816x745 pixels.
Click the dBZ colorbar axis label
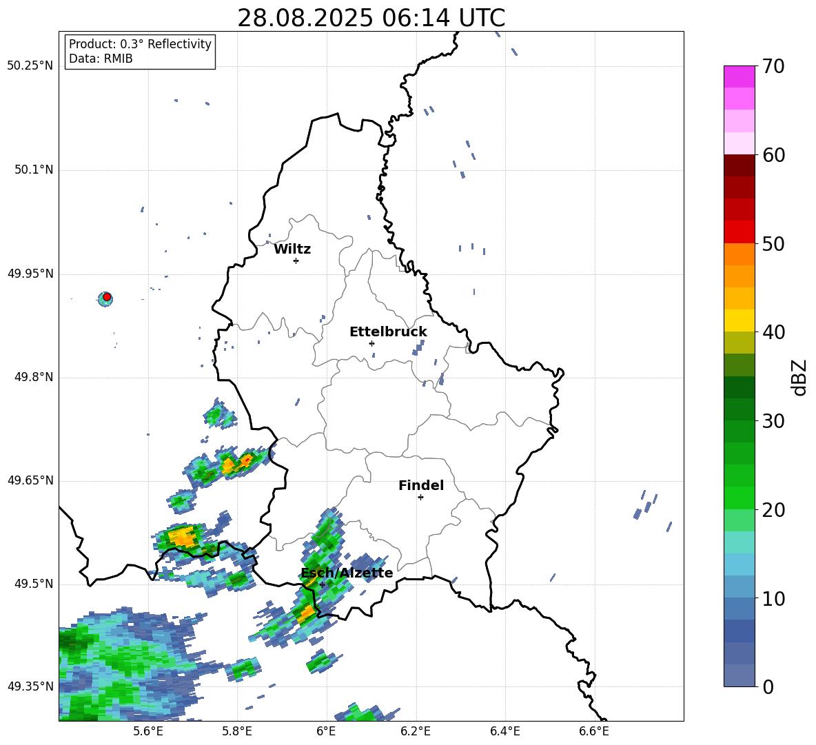click(800, 377)
